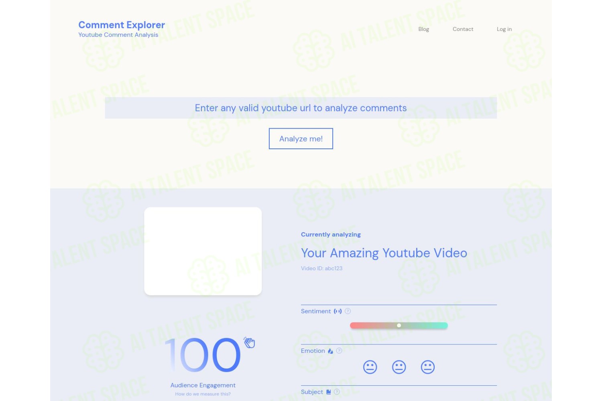Click the Sentiment signal icon
The height and width of the screenshot is (401, 602).
tap(338, 311)
